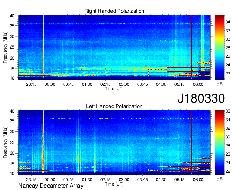234x190 pixels.
Task: Click "04:30" time tick on Left Handed plot
Action: (161, 180)
